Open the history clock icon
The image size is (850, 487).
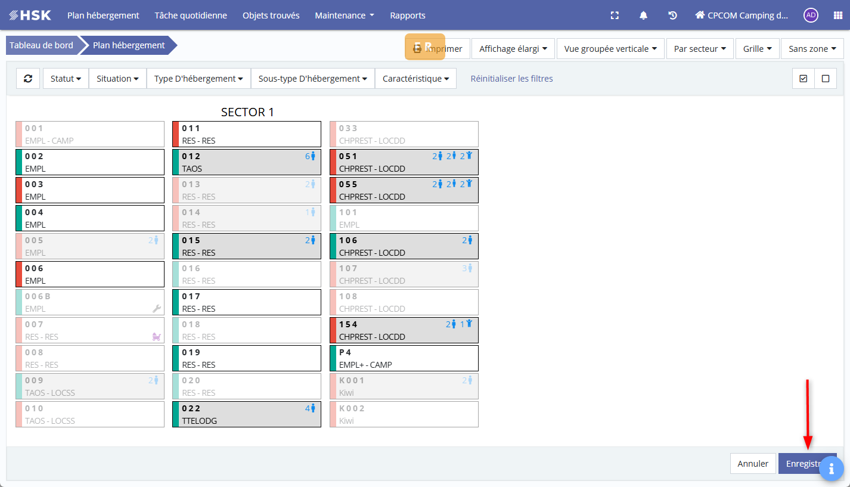pos(672,15)
